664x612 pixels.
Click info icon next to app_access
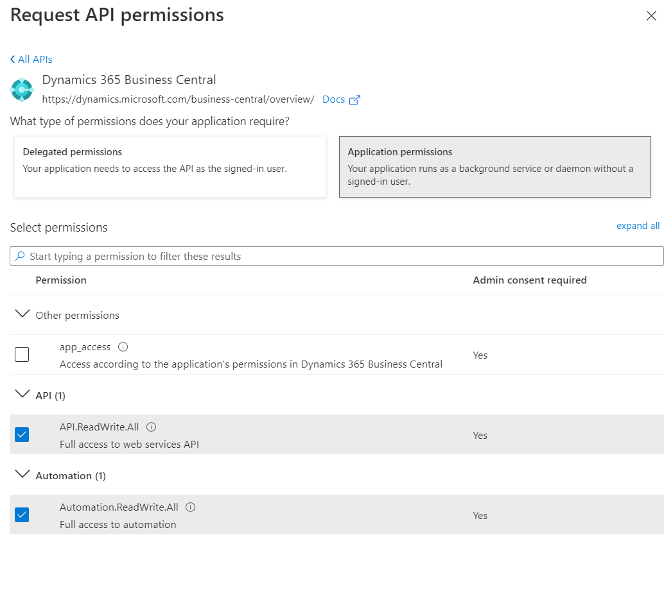(x=123, y=347)
